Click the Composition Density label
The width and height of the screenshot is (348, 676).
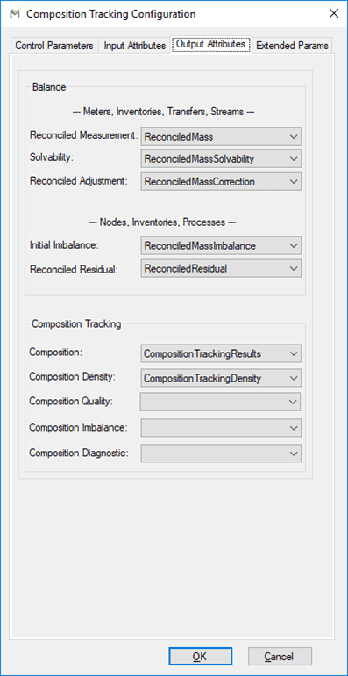click(73, 376)
